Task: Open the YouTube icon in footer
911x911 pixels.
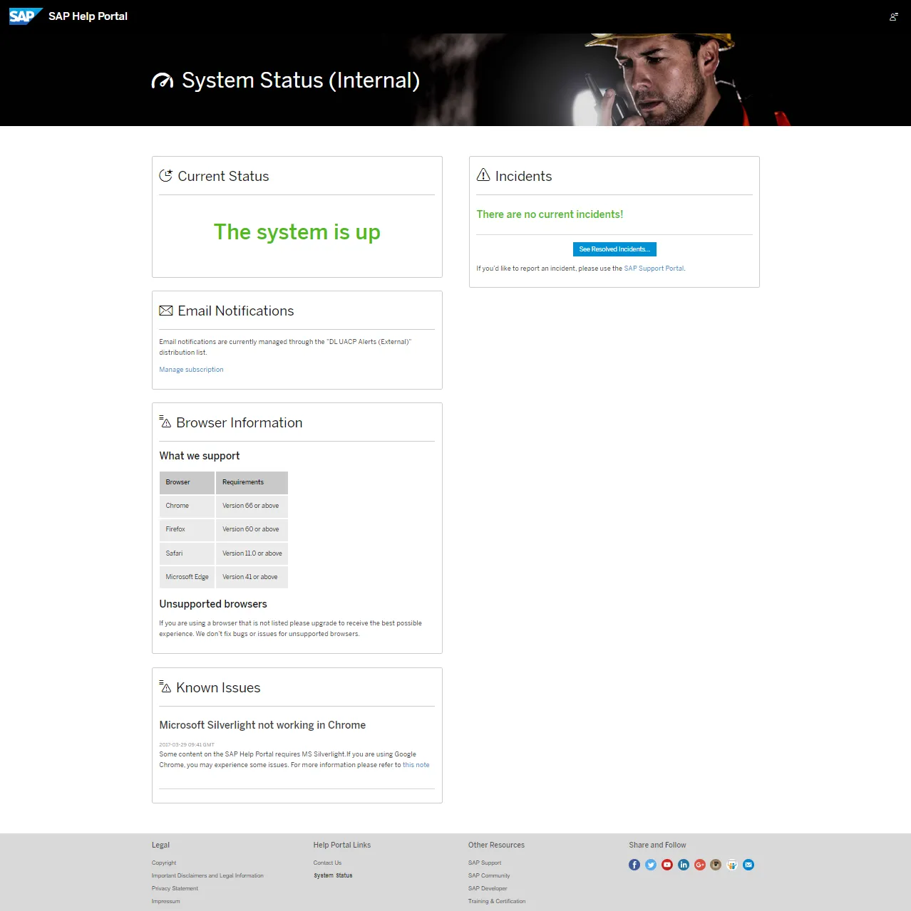Action: 667,865
